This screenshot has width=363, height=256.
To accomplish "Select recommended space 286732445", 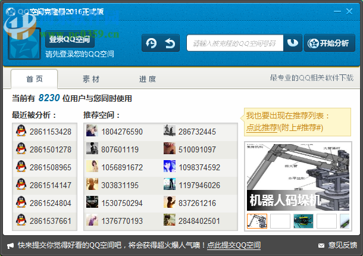I will [197, 132].
